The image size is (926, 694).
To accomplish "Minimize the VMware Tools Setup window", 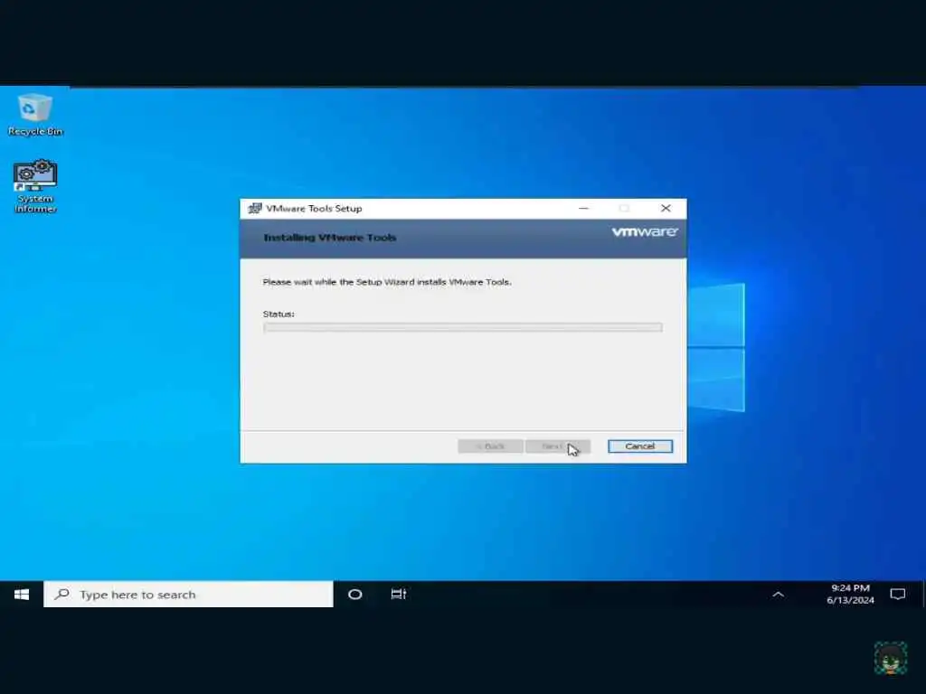I will [583, 209].
